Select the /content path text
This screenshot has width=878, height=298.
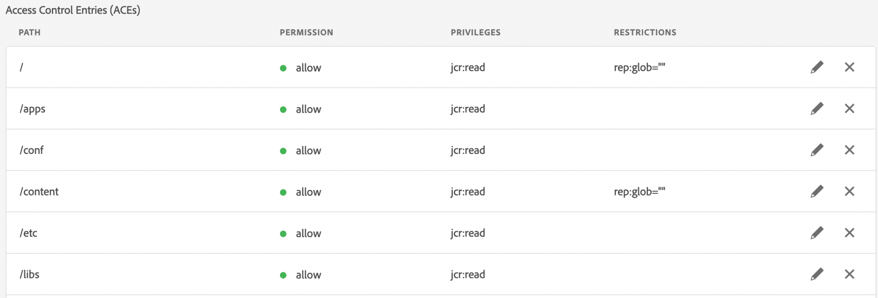click(x=39, y=192)
